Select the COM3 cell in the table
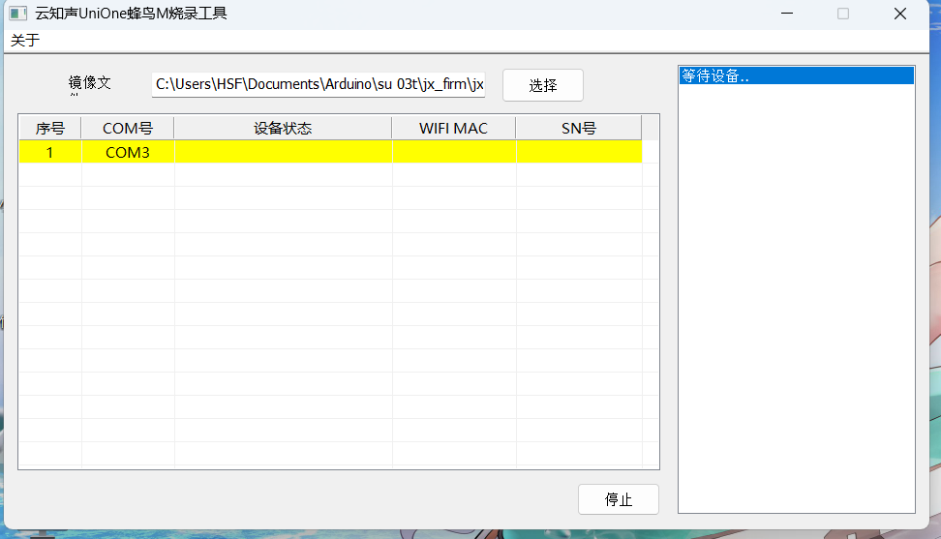The width and height of the screenshot is (941, 539). pos(128,152)
